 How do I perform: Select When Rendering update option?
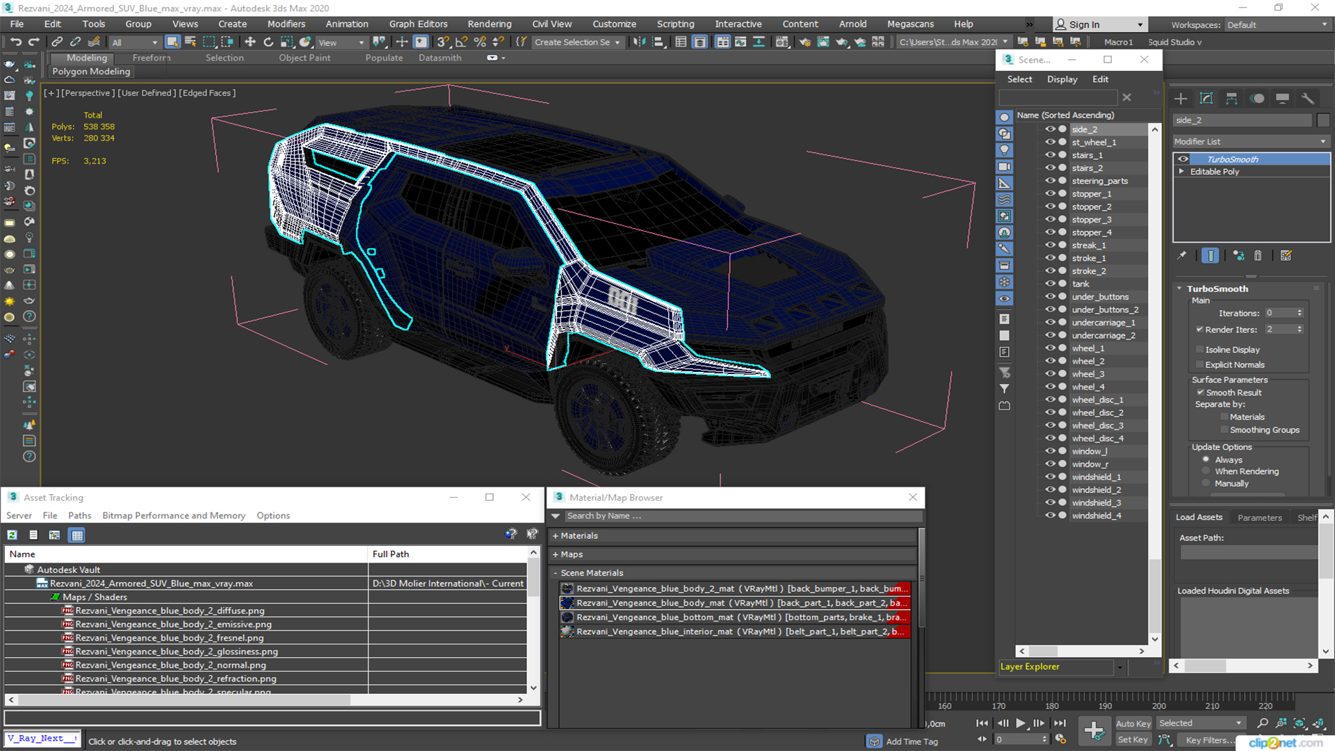(x=1206, y=471)
